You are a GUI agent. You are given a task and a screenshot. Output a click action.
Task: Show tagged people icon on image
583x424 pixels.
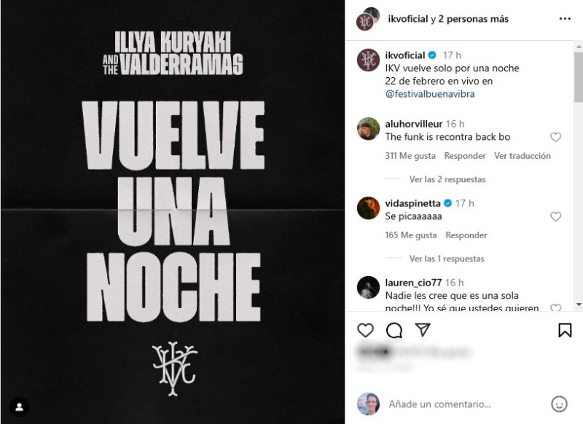tap(20, 407)
